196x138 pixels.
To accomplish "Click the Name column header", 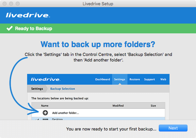I will tap(45, 106).
